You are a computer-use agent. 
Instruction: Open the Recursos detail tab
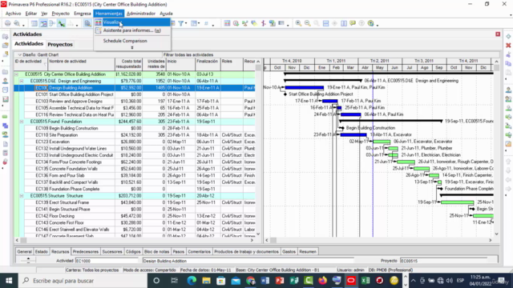pyautogui.click(x=60, y=252)
